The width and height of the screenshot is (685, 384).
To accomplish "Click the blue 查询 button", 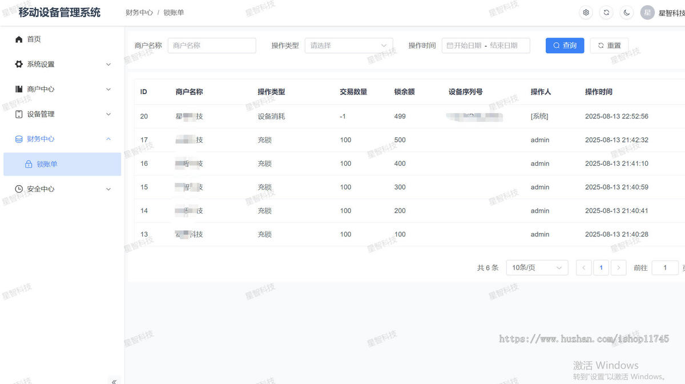I will (x=565, y=46).
